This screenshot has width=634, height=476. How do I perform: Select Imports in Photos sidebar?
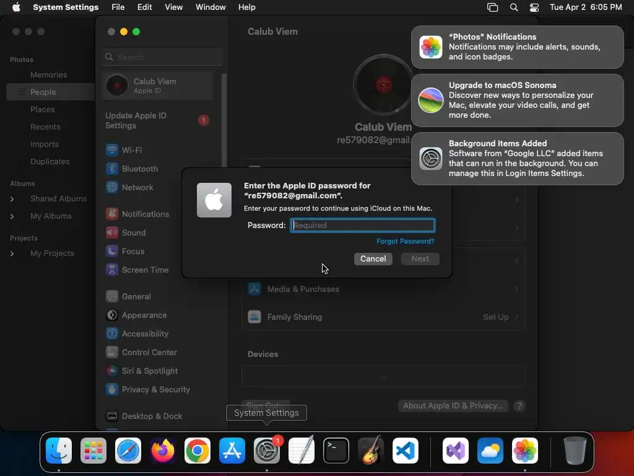[x=45, y=144]
